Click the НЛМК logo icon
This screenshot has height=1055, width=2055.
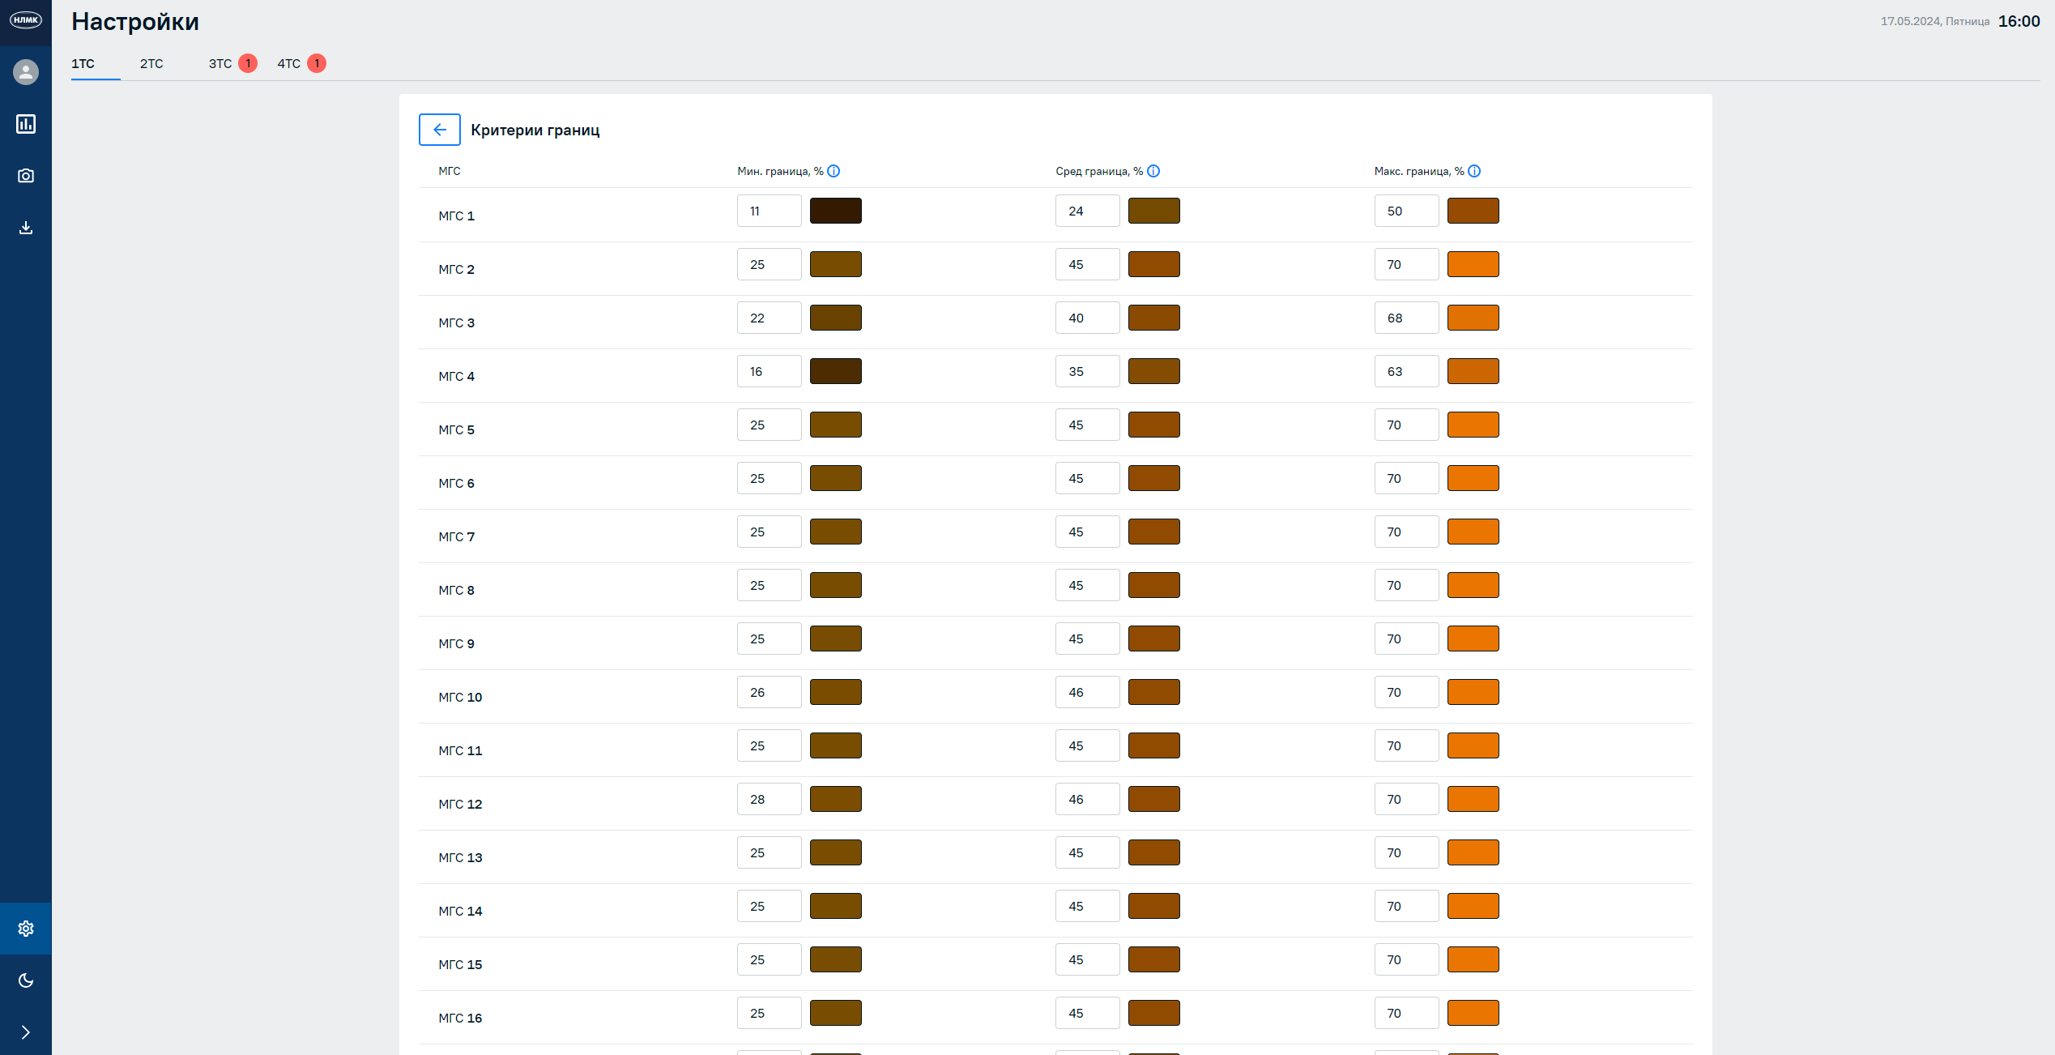pos(26,20)
